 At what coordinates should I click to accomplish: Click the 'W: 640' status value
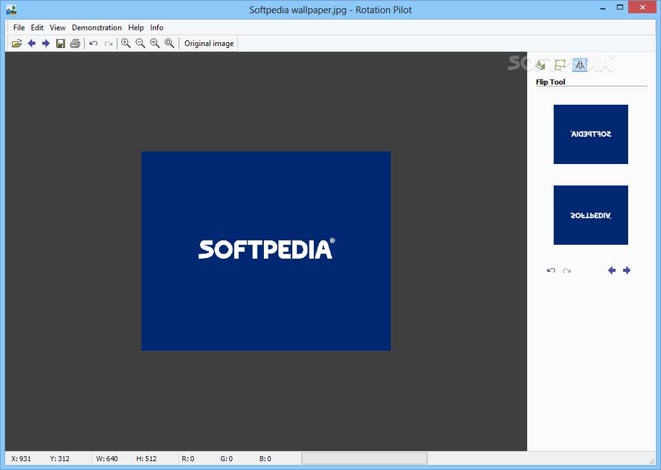pos(107,459)
